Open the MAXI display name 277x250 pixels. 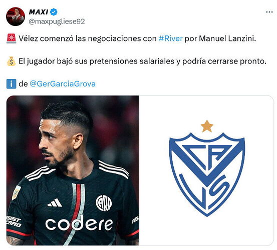point(39,12)
